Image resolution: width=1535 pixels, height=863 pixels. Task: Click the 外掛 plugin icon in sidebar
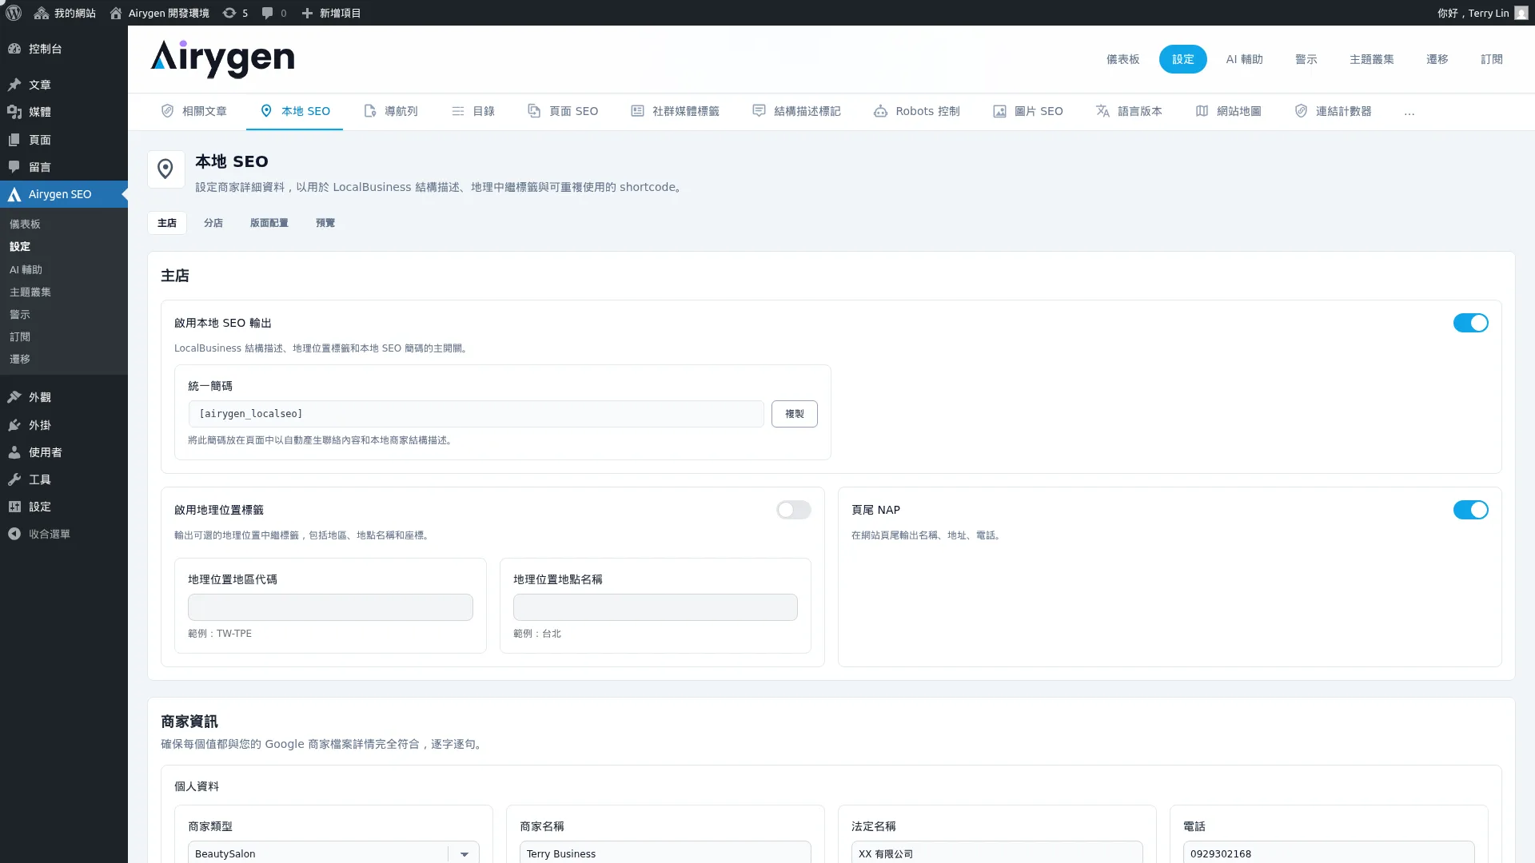[x=14, y=425]
